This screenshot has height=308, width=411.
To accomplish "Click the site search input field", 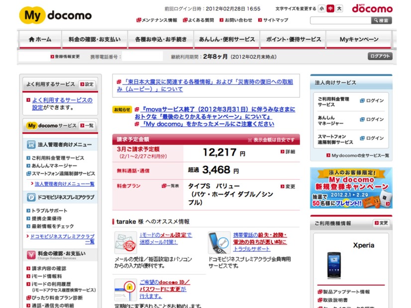I will (340, 20).
